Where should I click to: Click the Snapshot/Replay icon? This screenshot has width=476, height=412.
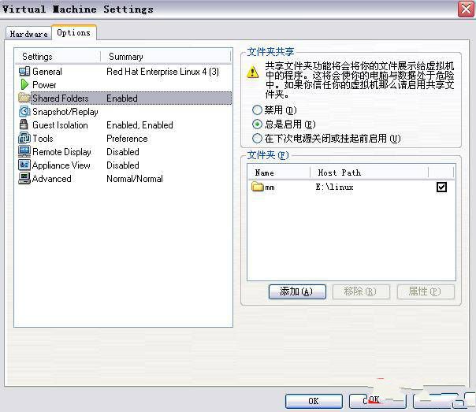click(x=24, y=111)
